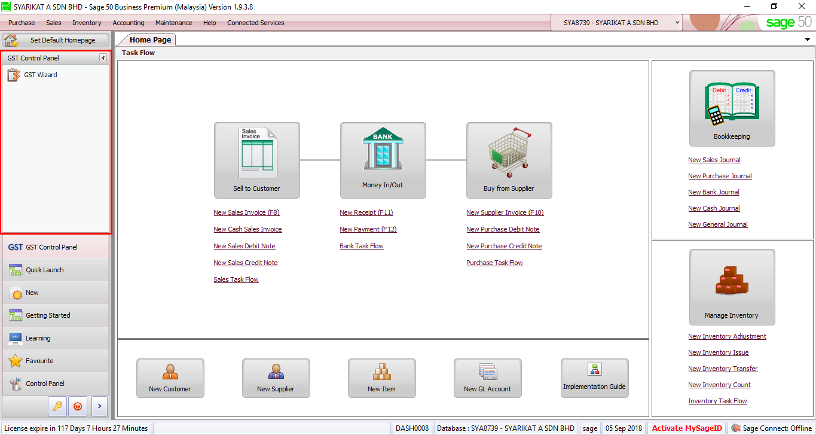Open the Sell to Customer task icon
The height and width of the screenshot is (435, 816).
tap(256, 160)
